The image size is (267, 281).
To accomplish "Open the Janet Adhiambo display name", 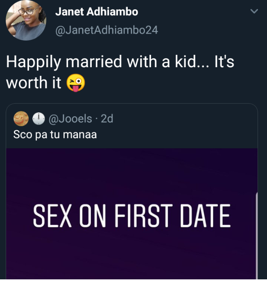I will point(96,13).
